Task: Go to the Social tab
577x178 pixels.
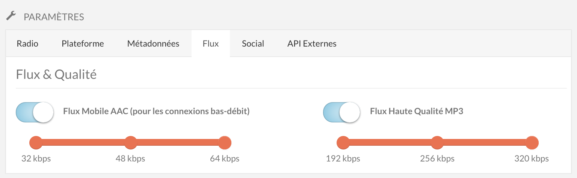Action: [253, 44]
